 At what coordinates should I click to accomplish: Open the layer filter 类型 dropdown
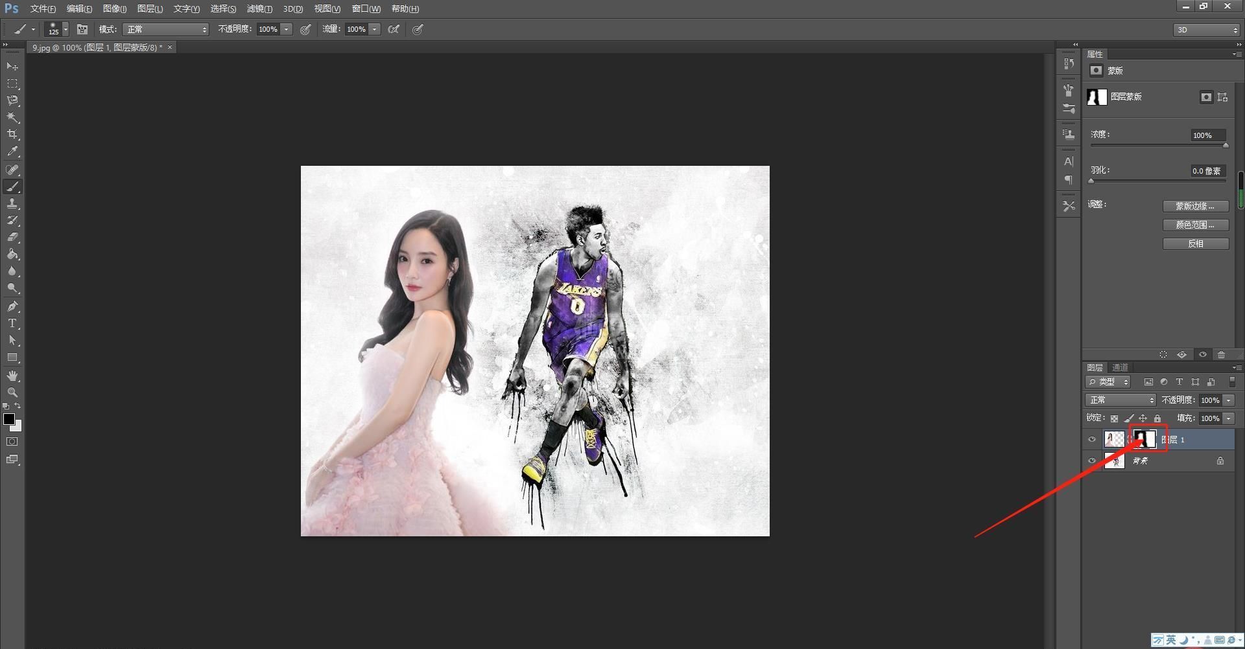click(x=1108, y=382)
